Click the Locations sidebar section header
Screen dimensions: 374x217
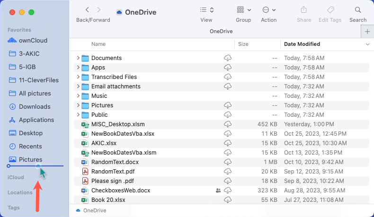tap(20, 192)
